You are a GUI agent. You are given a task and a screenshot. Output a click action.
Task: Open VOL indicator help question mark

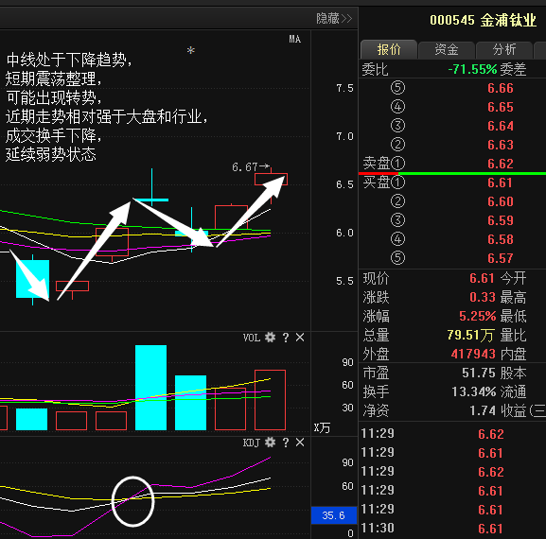click(x=286, y=338)
